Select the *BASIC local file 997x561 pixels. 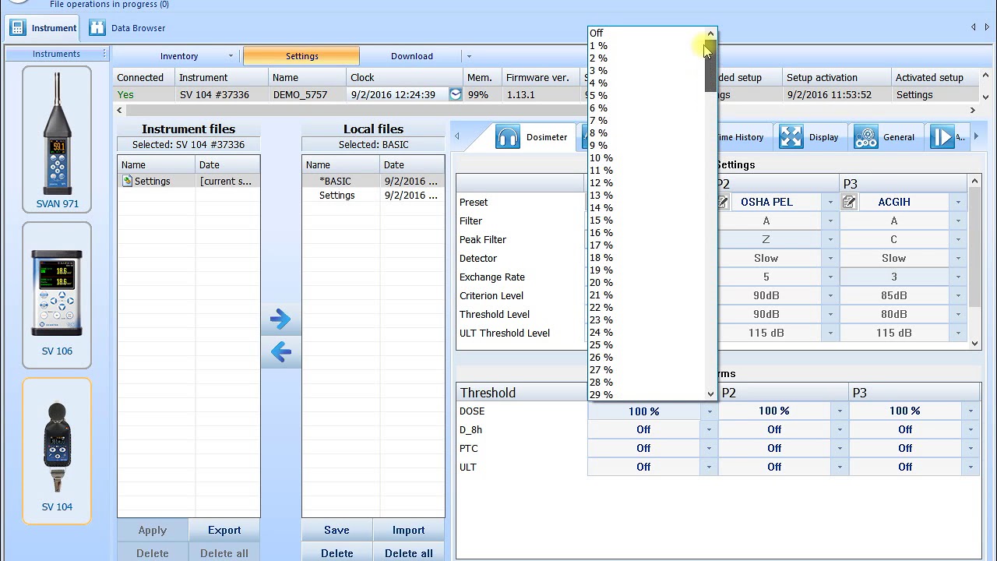373,182
